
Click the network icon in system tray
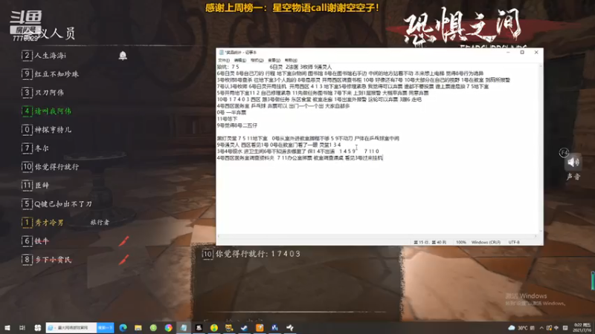tap(549, 328)
